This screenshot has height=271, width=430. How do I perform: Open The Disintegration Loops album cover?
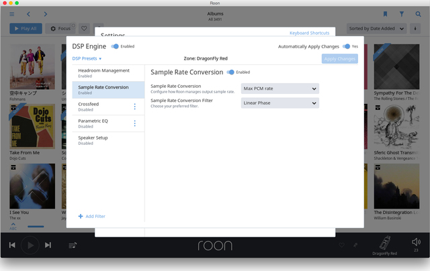pyautogui.click(x=396, y=186)
